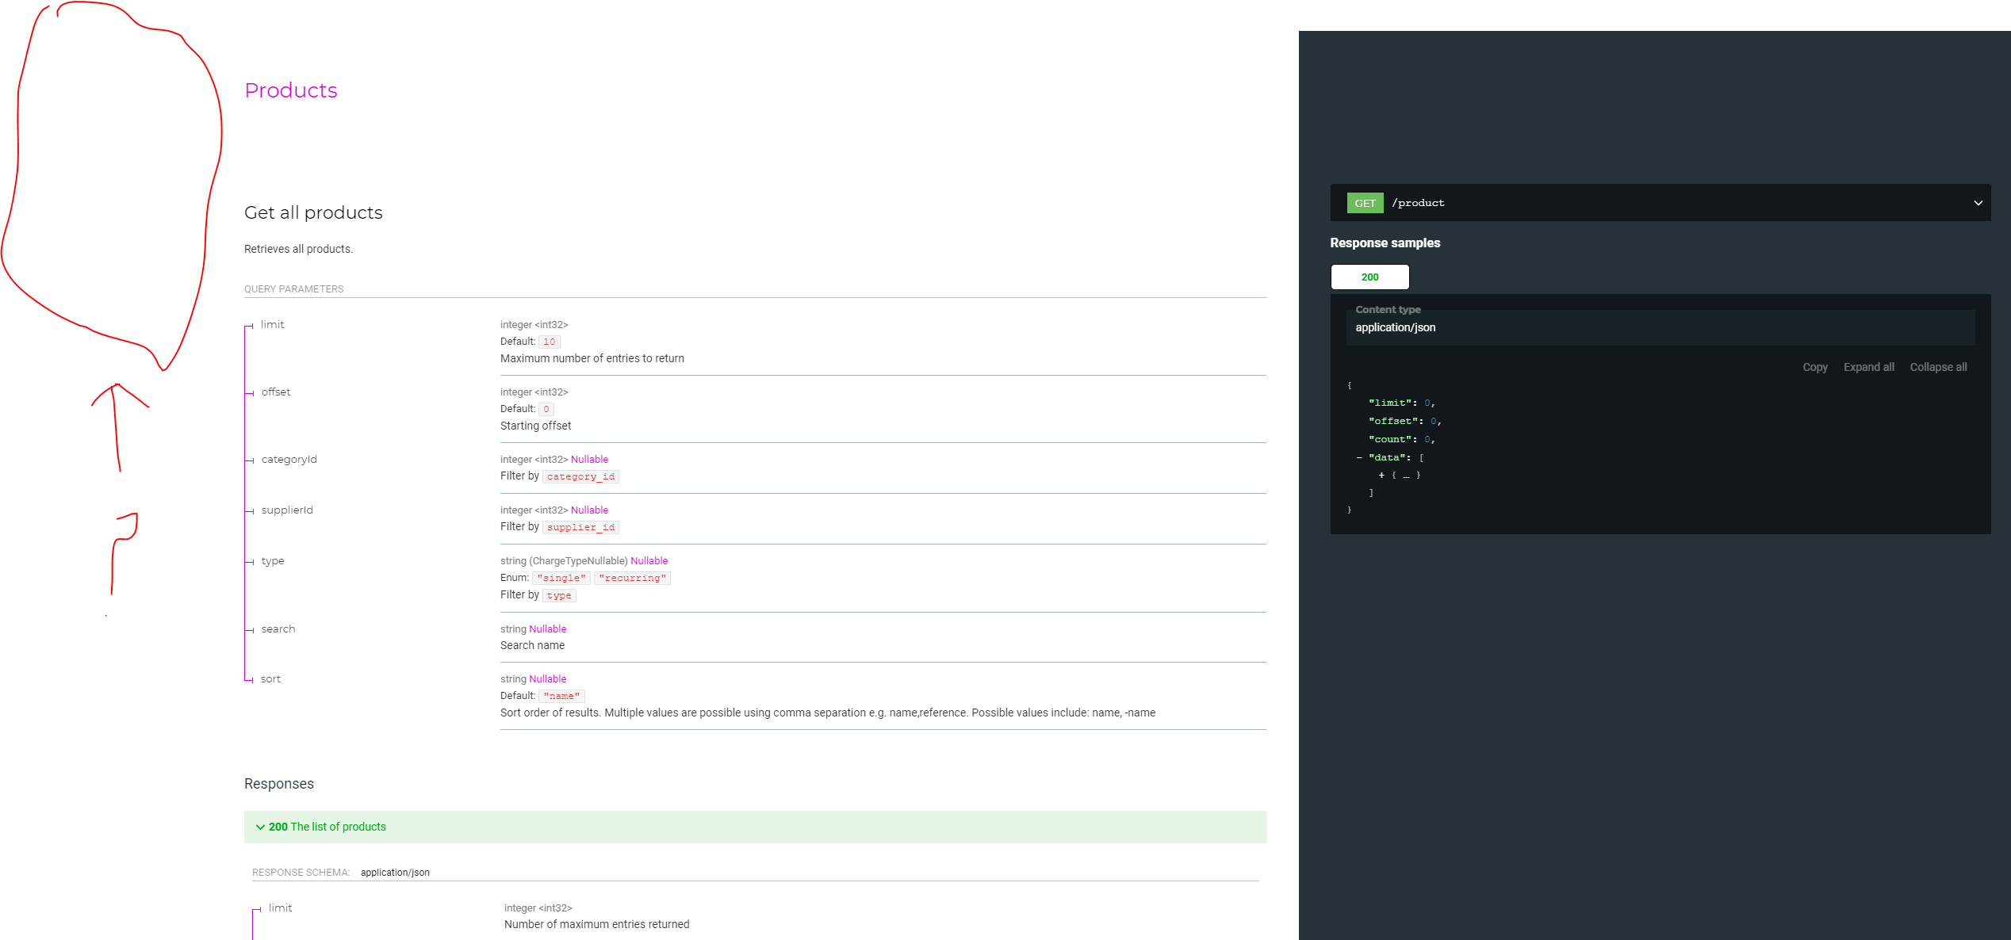Image resolution: width=2011 pixels, height=940 pixels.
Task: Click the supplier_id code chip
Action: click(x=580, y=527)
